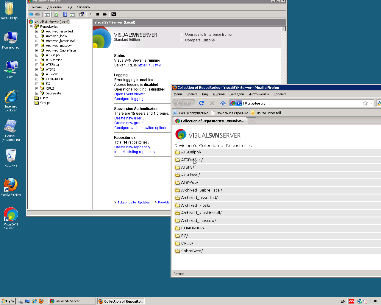Expand the Archived_assorted repository node
This screenshot has width=381, height=305.
pyautogui.click(x=37, y=31)
